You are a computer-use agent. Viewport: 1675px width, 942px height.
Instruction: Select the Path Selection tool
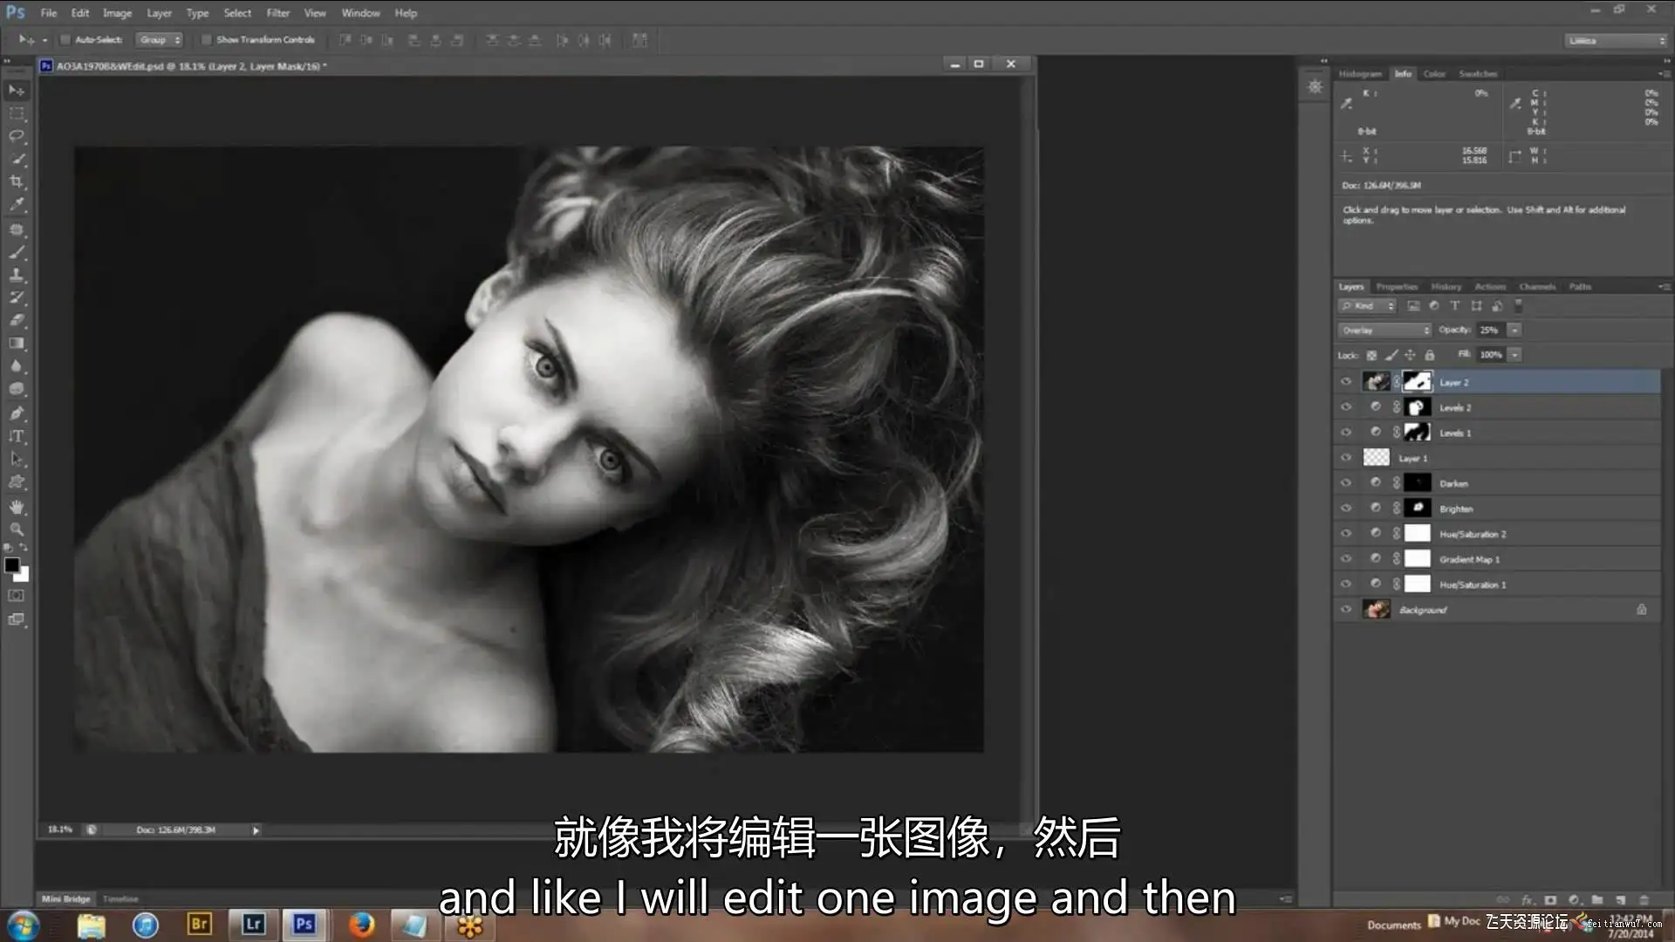pos(17,459)
